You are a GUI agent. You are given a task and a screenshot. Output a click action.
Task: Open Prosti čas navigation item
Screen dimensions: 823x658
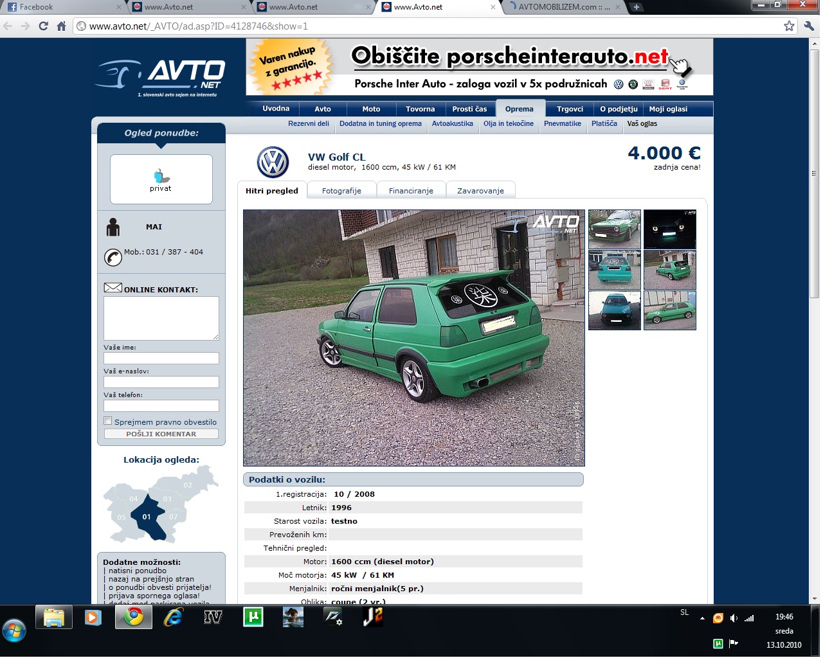click(470, 109)
